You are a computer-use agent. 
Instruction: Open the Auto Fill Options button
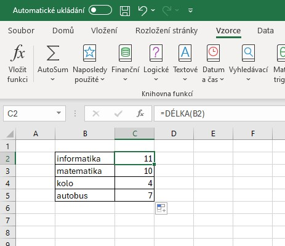click(x=161, y=208)
